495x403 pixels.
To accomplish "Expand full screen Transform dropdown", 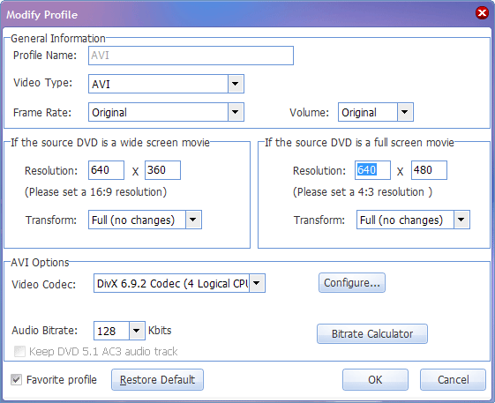I will (x=461, y=220).
